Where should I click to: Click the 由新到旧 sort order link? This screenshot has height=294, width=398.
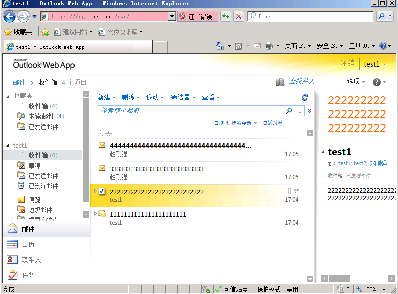(x=272, y=123)
